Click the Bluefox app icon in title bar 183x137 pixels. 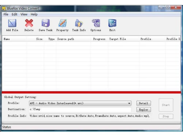pos(4,8)
